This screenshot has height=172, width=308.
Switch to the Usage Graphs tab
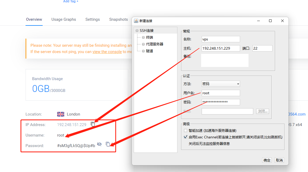[x=64, y=19]
